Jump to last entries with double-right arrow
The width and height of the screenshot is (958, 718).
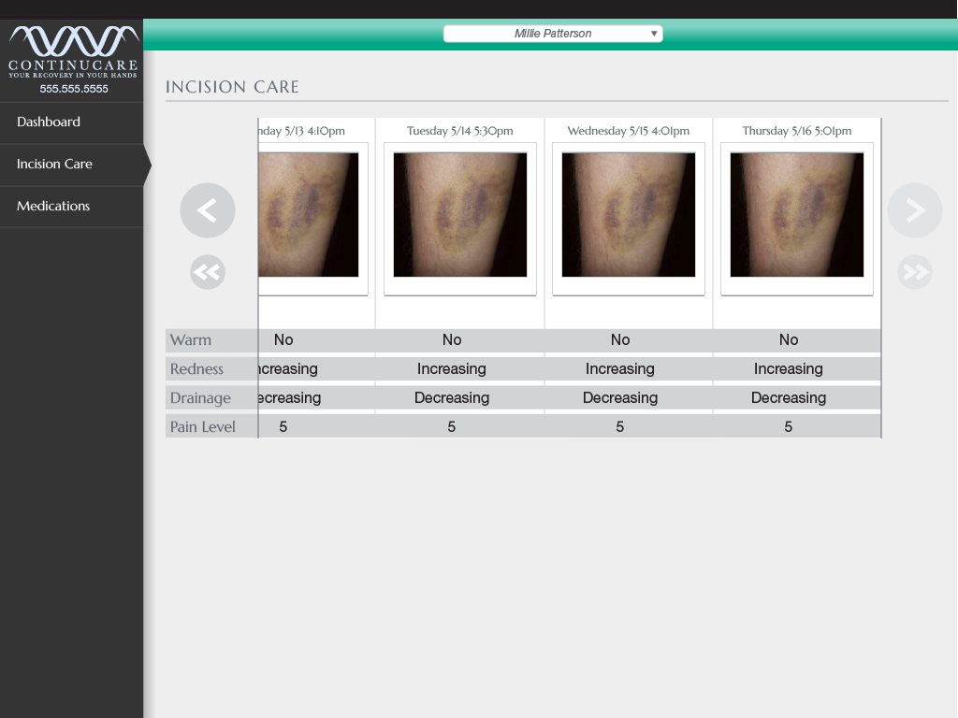coord(915,272)
